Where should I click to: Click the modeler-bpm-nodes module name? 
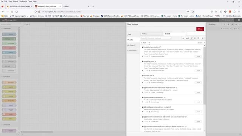[x=151, y=47]
